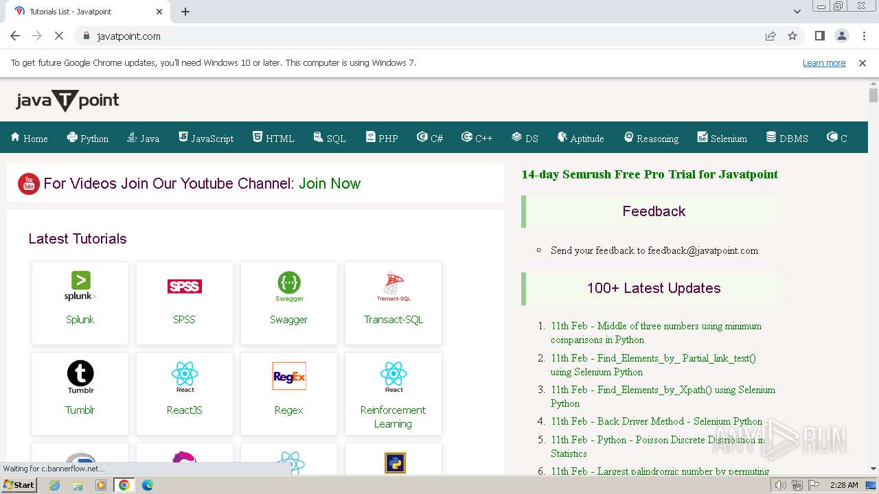Click the Feedback heading
The image size is (879, 494).
[x=654, y=211]
